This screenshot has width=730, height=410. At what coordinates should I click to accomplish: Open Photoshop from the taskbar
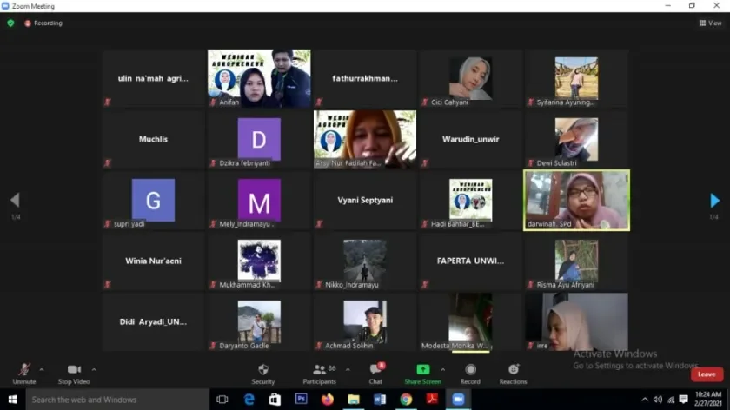coord(302,400)
